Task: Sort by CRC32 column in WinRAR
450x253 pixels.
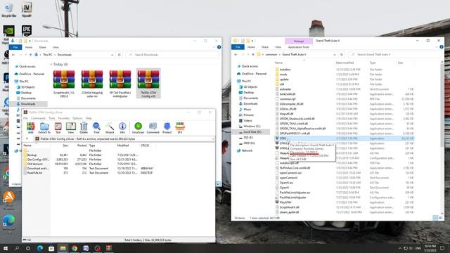Action: [145, 145]
